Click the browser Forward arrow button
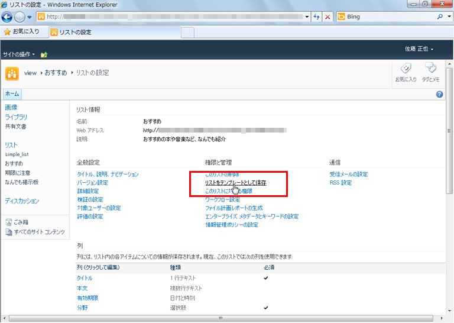 20,17
